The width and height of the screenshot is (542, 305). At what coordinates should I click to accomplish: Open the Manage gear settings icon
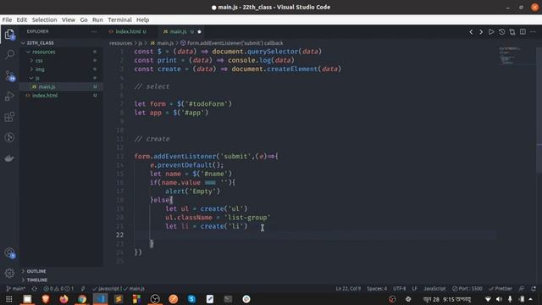(x=9, y=273)
